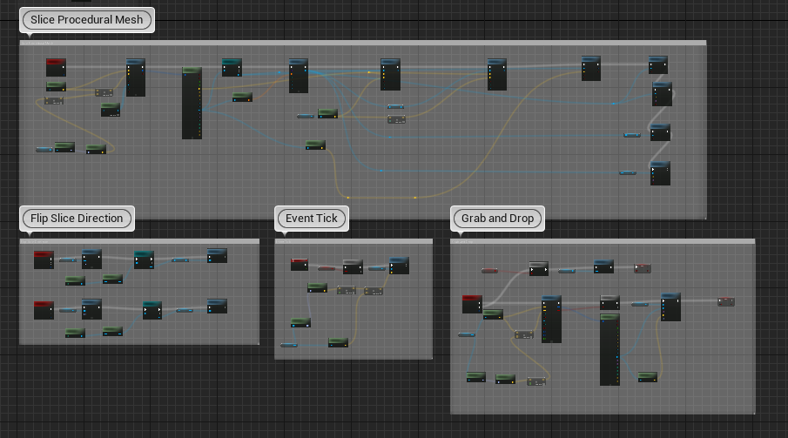The width and height of the screenshot is (788, 438).
Task: Select tall green node in Grab and Drop group
Action: click(x=610, y=350)
